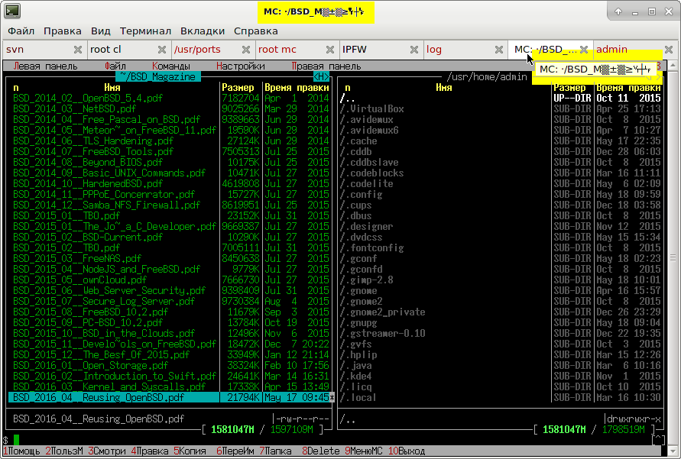Open the Терминал menu

coord(145,31)
